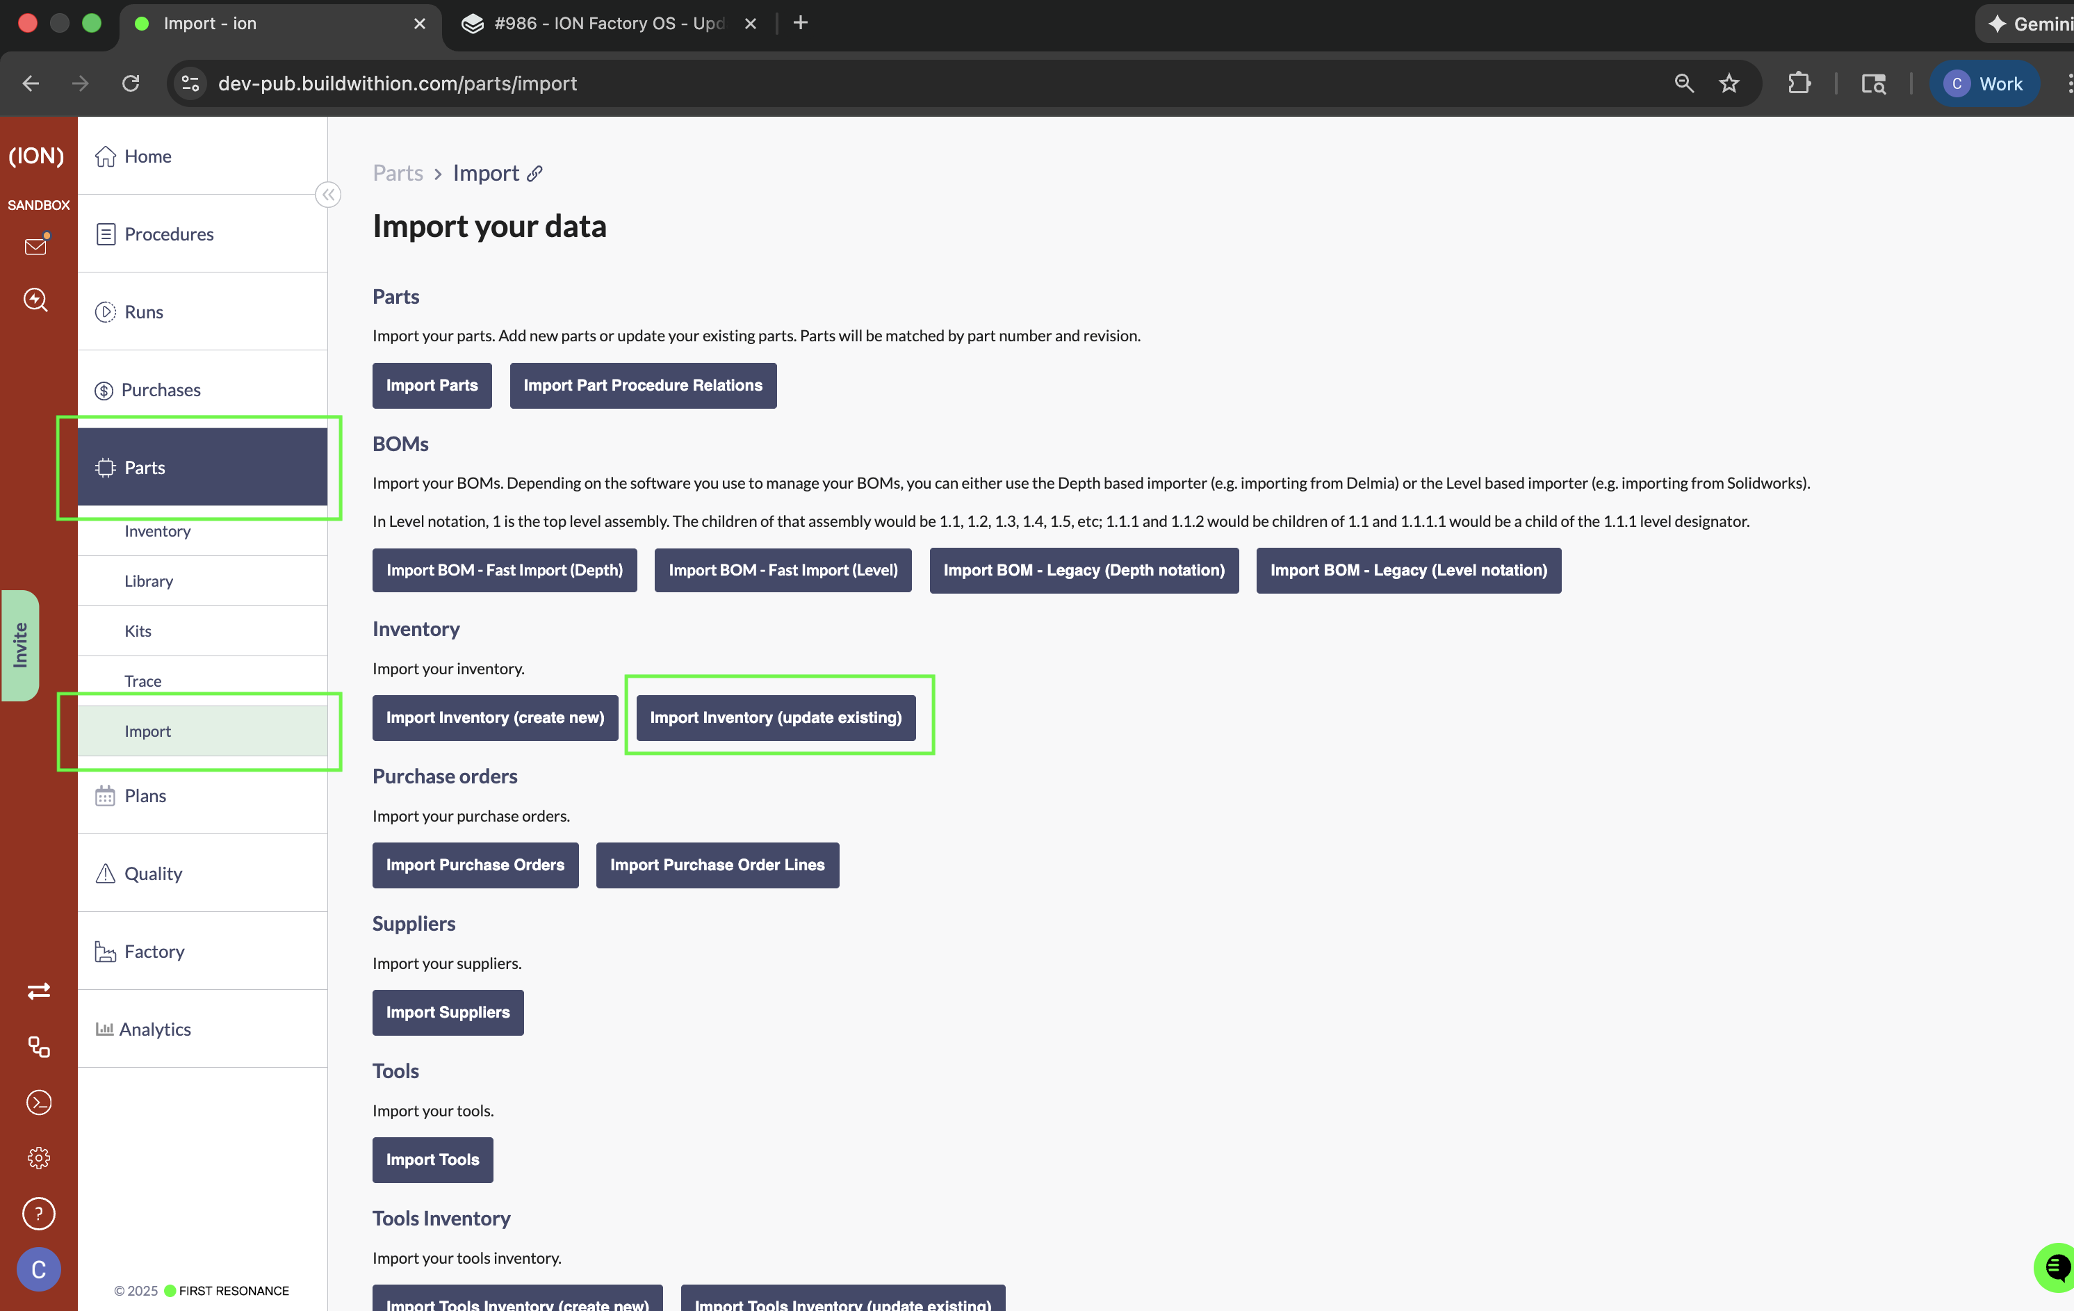Open the inbox mail icon
Viewport: 2074px width, 1311px height.
pyautogui.click(x=35, y=246)
